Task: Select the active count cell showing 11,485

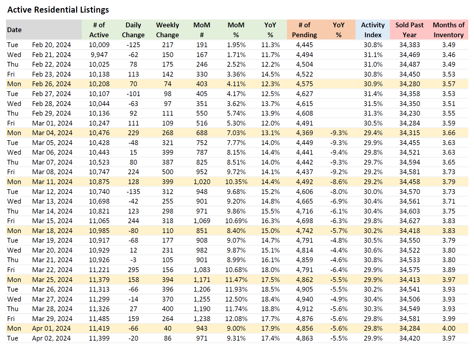Action: [x=99, y=319]
